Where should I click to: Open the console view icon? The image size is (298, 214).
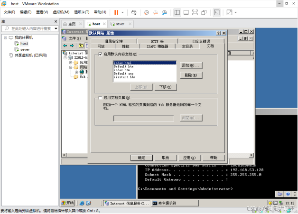click(x=216, y=12)
